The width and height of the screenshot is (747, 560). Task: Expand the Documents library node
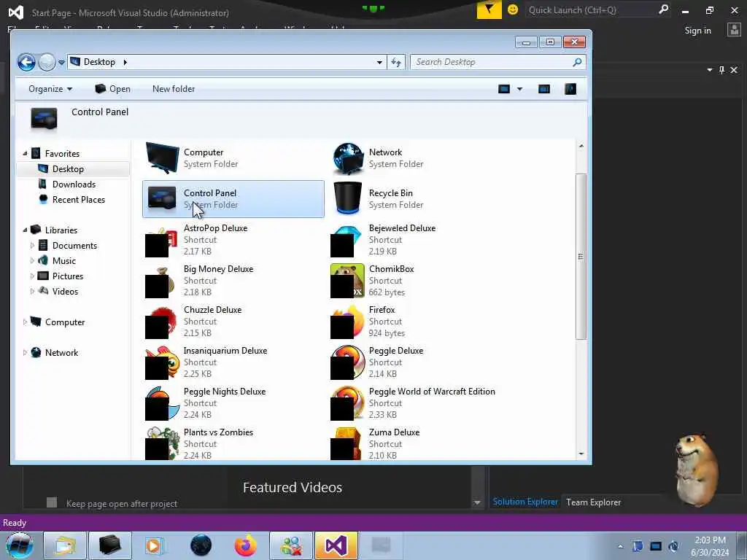(32, 245)
